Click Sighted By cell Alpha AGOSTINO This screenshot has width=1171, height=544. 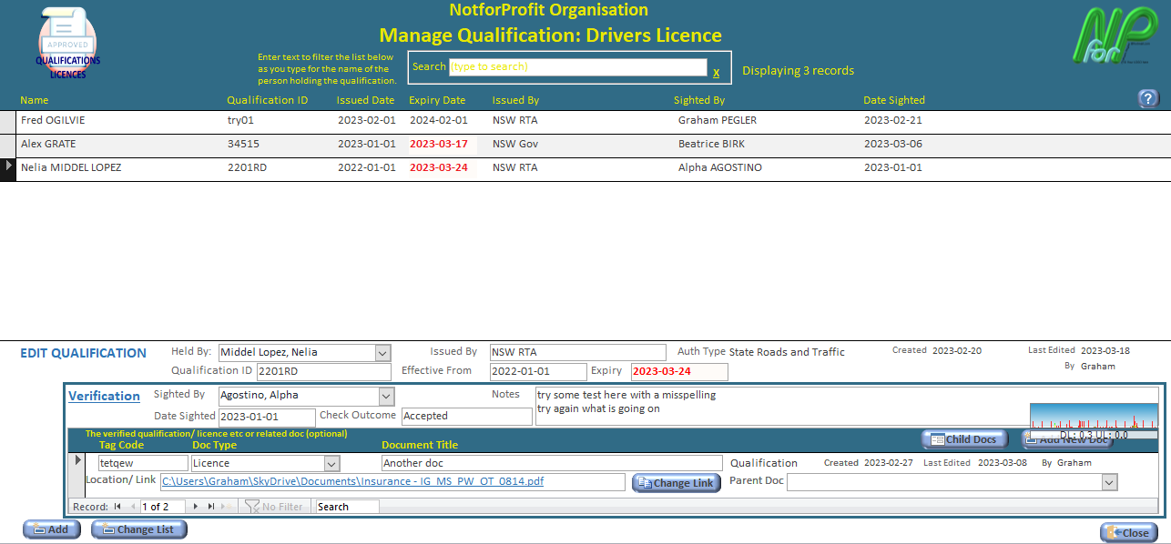coord(720,167)
